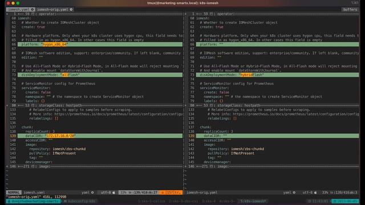The height and width of the screenshot is (205, 365).
Task: Click line number 73 in the right gutter
Action: coord(192,75)
